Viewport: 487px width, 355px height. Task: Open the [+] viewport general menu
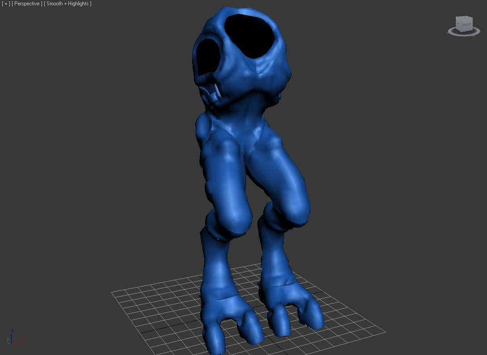6,4
